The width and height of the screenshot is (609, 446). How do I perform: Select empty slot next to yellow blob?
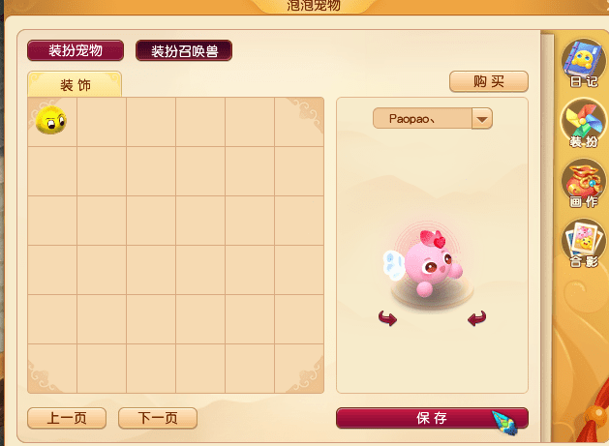point(102,122)
